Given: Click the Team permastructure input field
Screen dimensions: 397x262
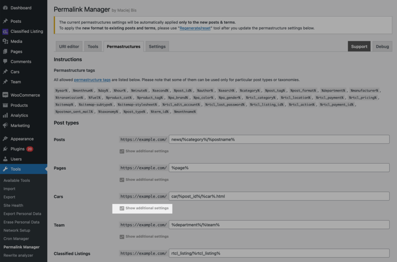Looking at the screenshot, I should (x=279, y=225).
